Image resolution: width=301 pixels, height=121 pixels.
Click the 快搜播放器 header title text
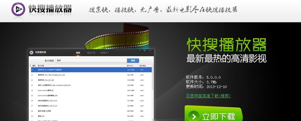click(50, 9)
